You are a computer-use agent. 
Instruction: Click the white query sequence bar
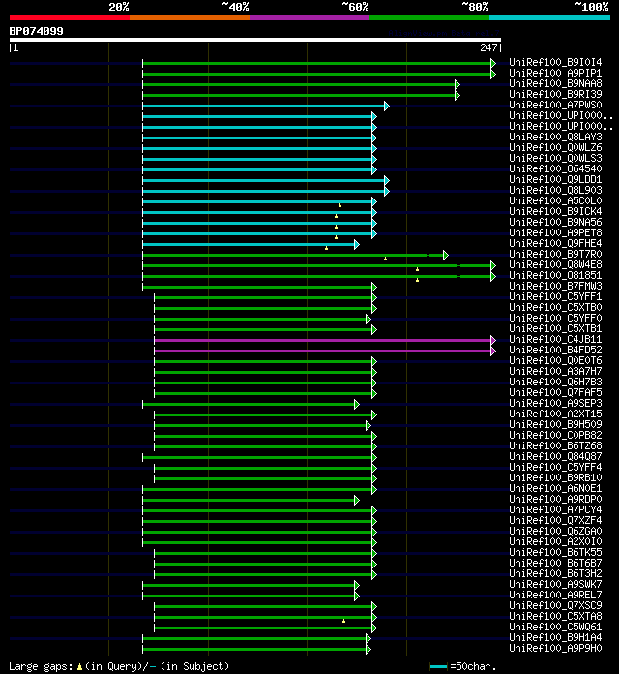pyautogui.click(x=255, y=40)
